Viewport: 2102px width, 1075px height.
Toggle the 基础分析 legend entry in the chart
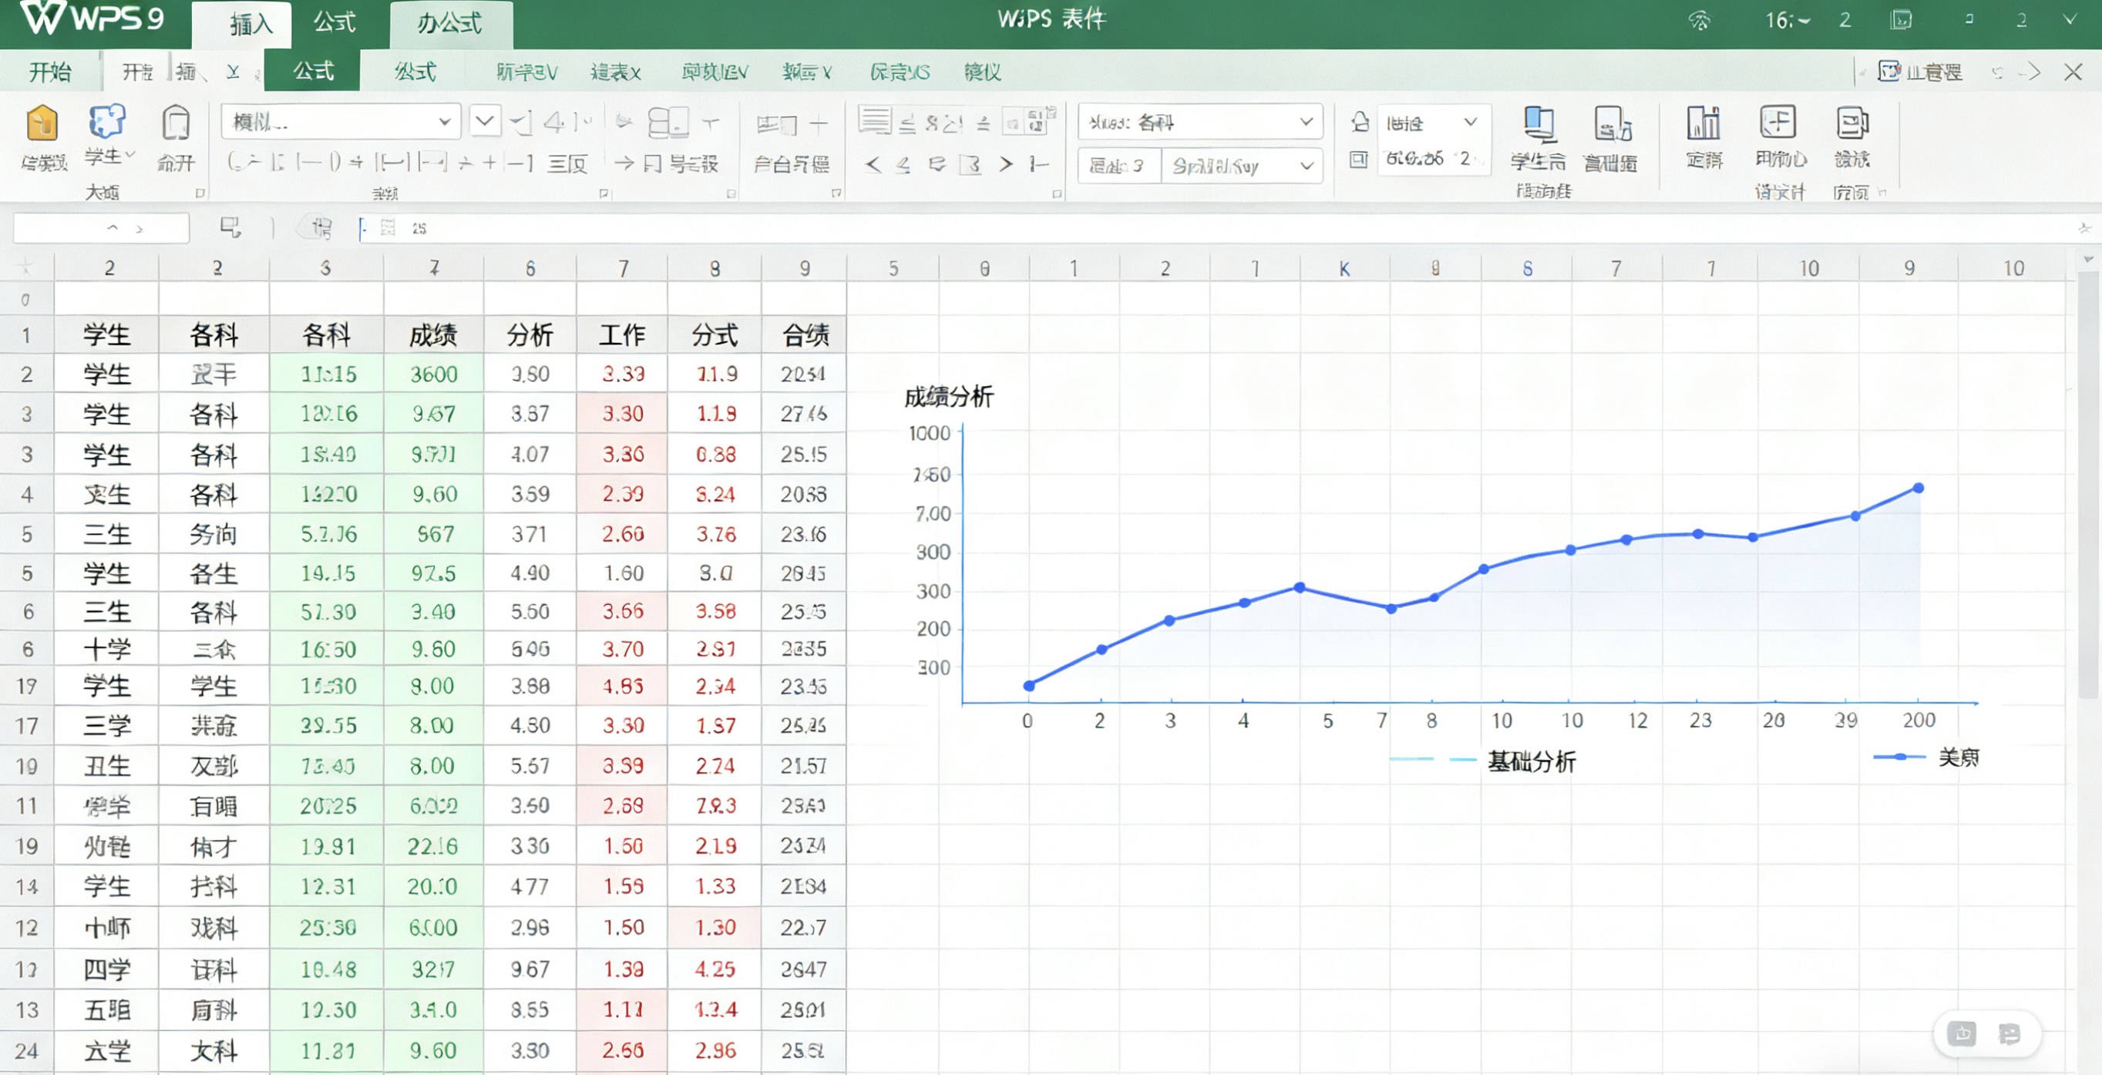(x=1532, y=760)
